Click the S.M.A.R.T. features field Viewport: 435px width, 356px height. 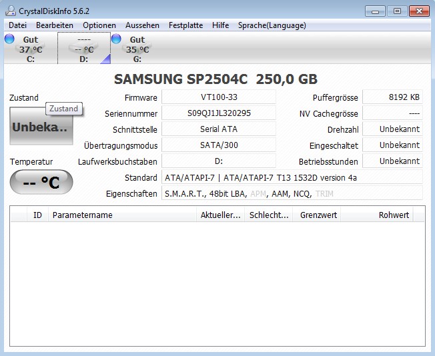pyautogui.click(x=292, y=193)
